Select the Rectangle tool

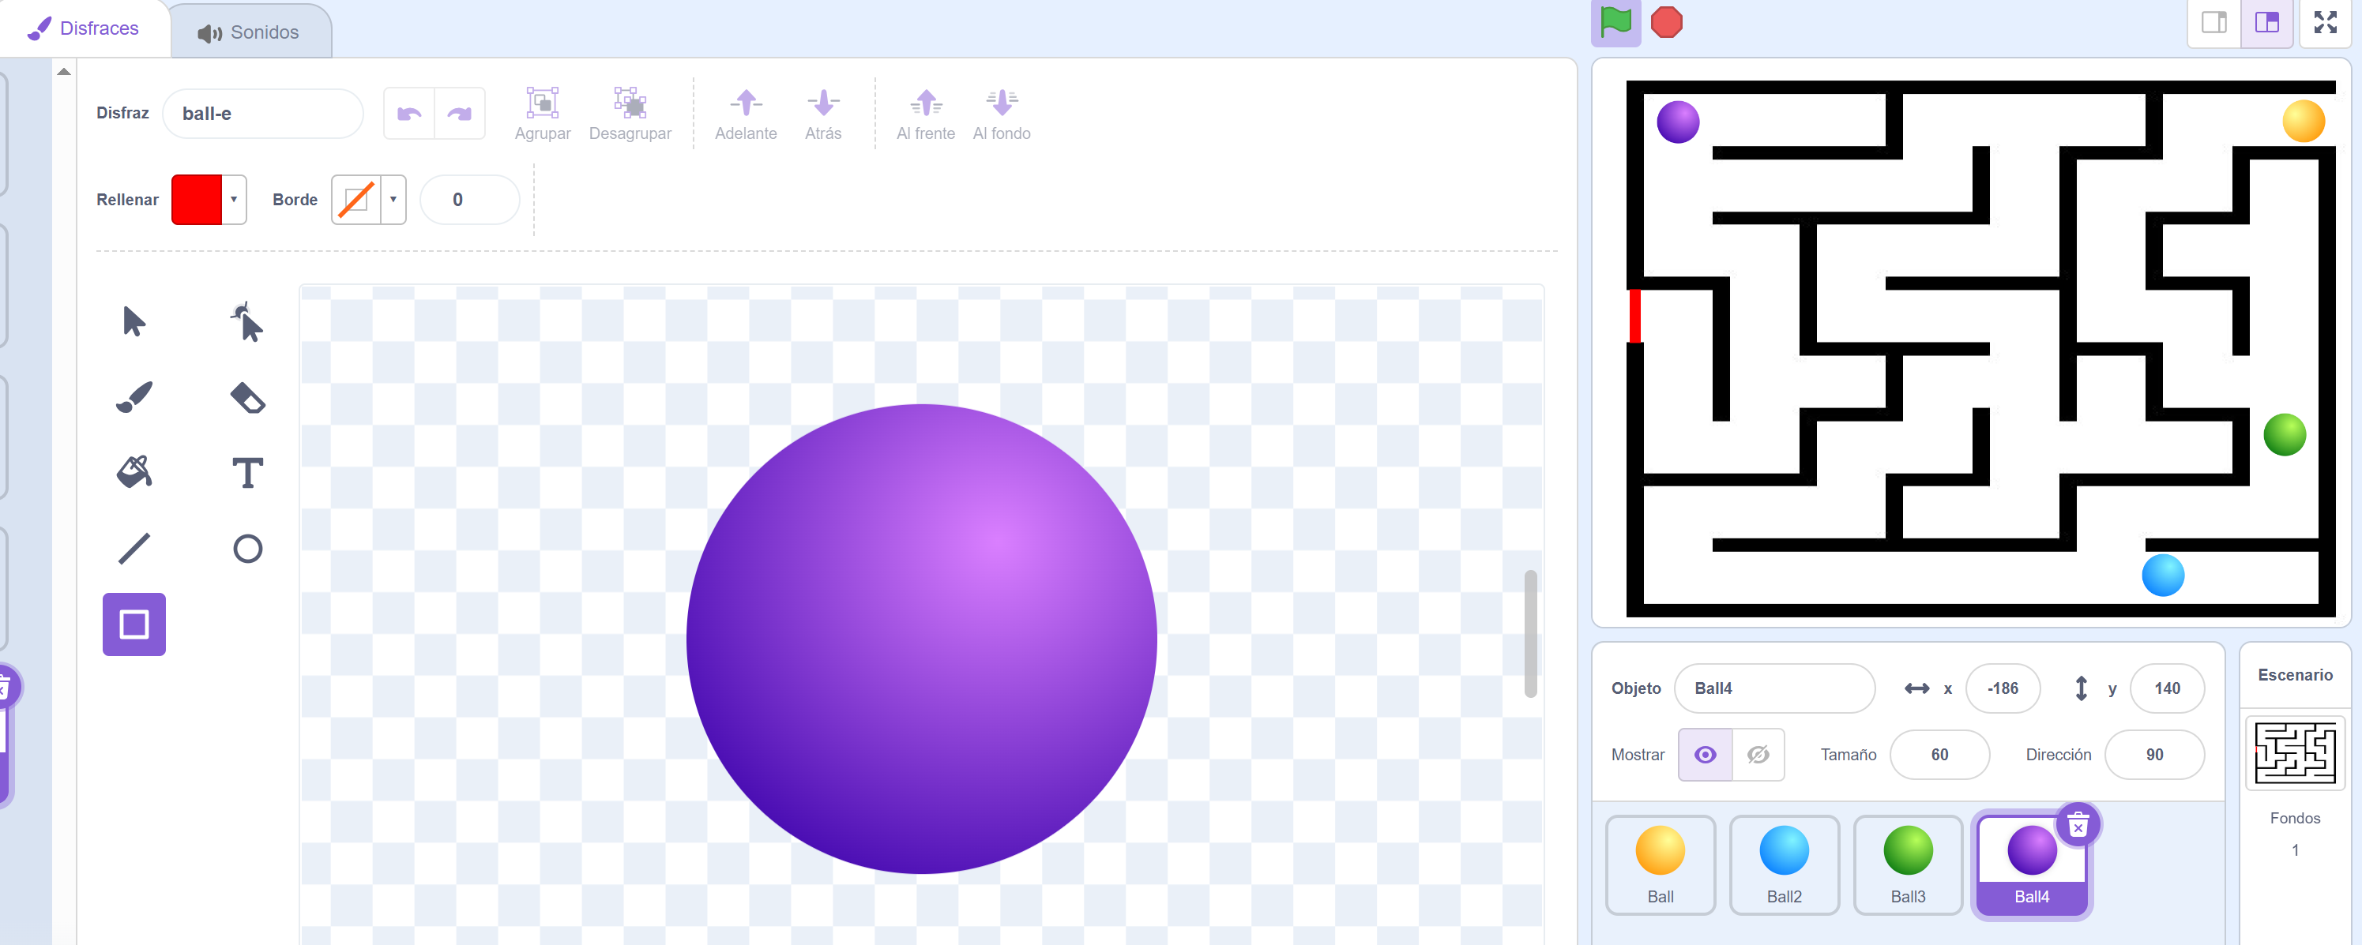click(x=134, y=624)
